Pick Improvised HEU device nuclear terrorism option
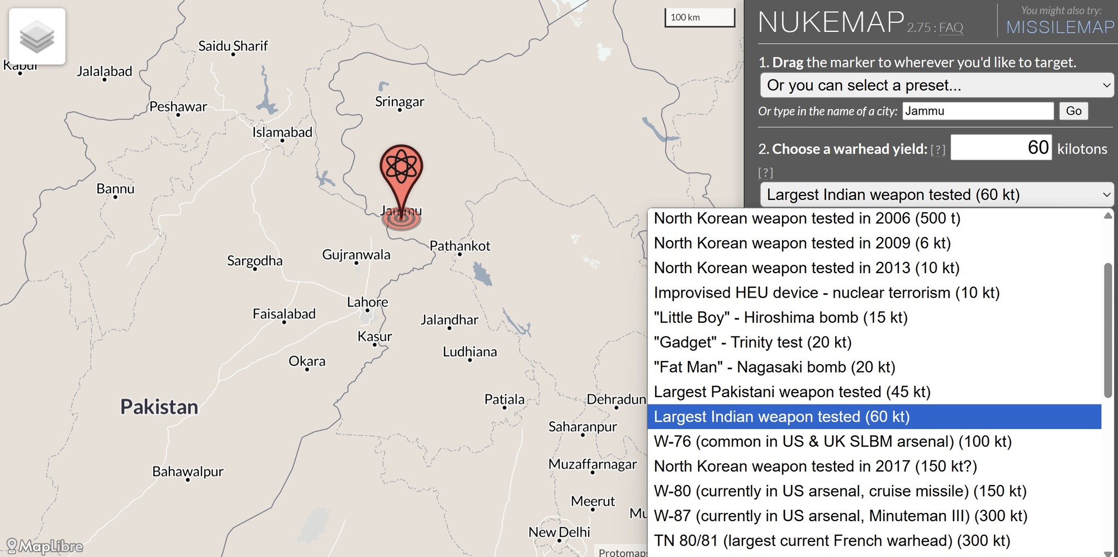The width and height of the screenshot is (1118, 557). click(874, 293)
